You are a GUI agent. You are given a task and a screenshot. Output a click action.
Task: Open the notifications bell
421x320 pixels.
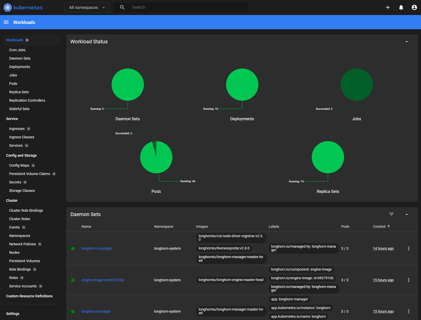coord(401,7)
